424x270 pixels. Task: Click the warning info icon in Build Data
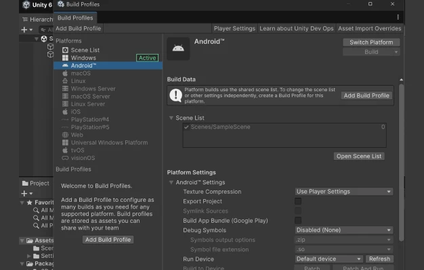176,95
